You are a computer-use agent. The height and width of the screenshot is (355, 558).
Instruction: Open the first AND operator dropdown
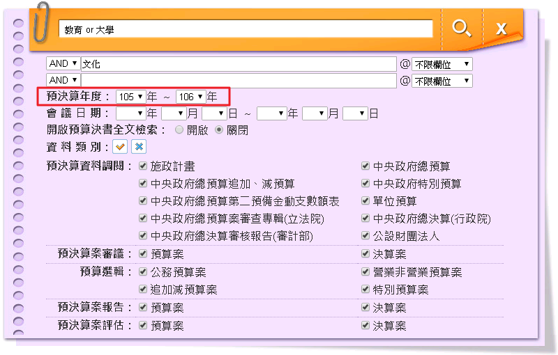pos(63,64)
